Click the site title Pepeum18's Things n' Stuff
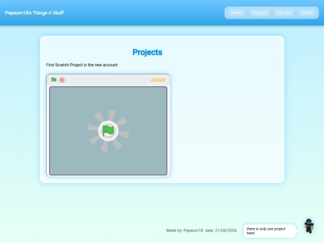 pos(34,13)
